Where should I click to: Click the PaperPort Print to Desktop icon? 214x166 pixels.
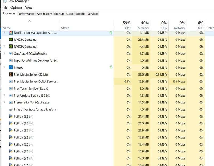click(10, 61)
